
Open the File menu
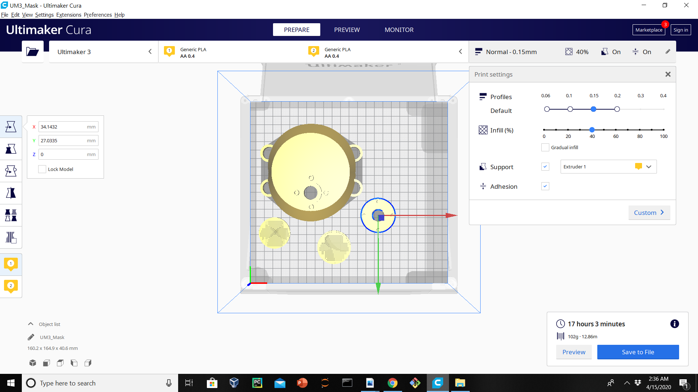[5, 15]
